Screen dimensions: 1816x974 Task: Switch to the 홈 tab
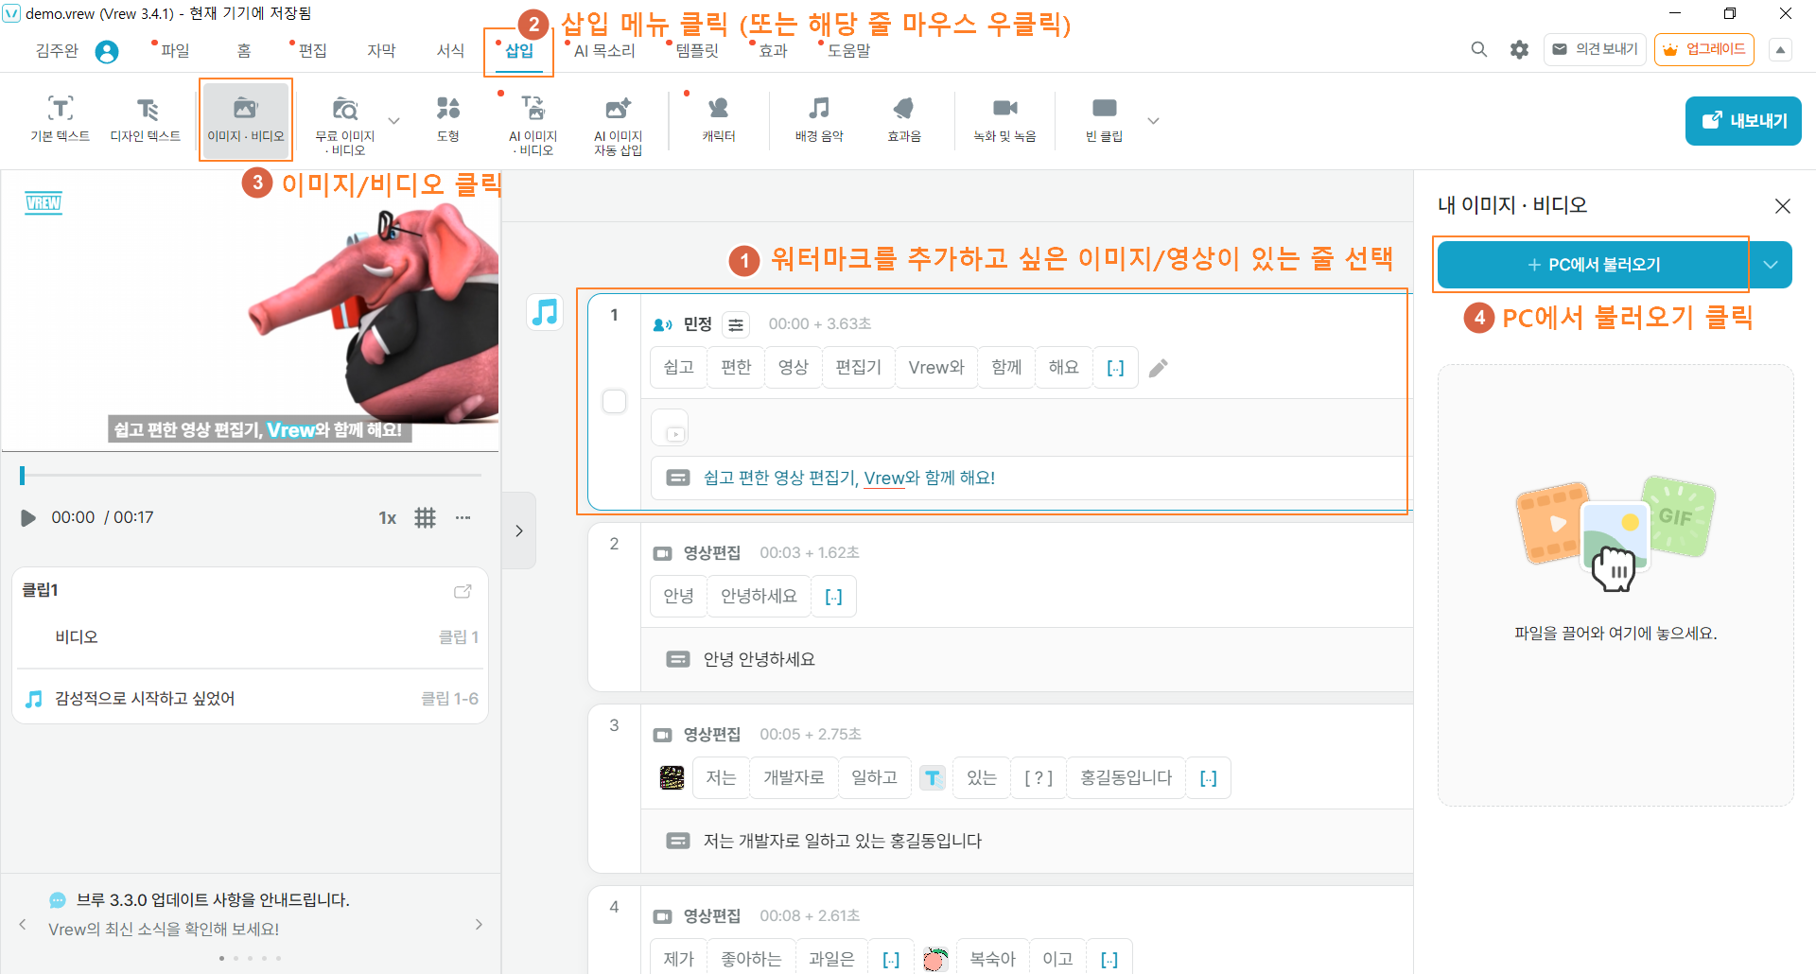tap(244, 50)
